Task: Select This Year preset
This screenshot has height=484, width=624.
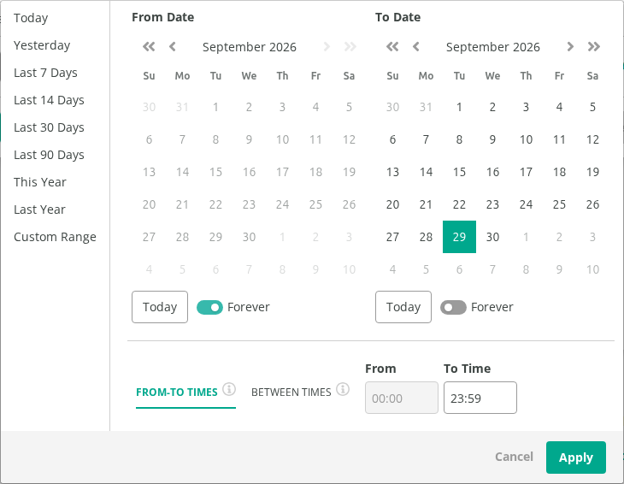Action: pos(40,182)
